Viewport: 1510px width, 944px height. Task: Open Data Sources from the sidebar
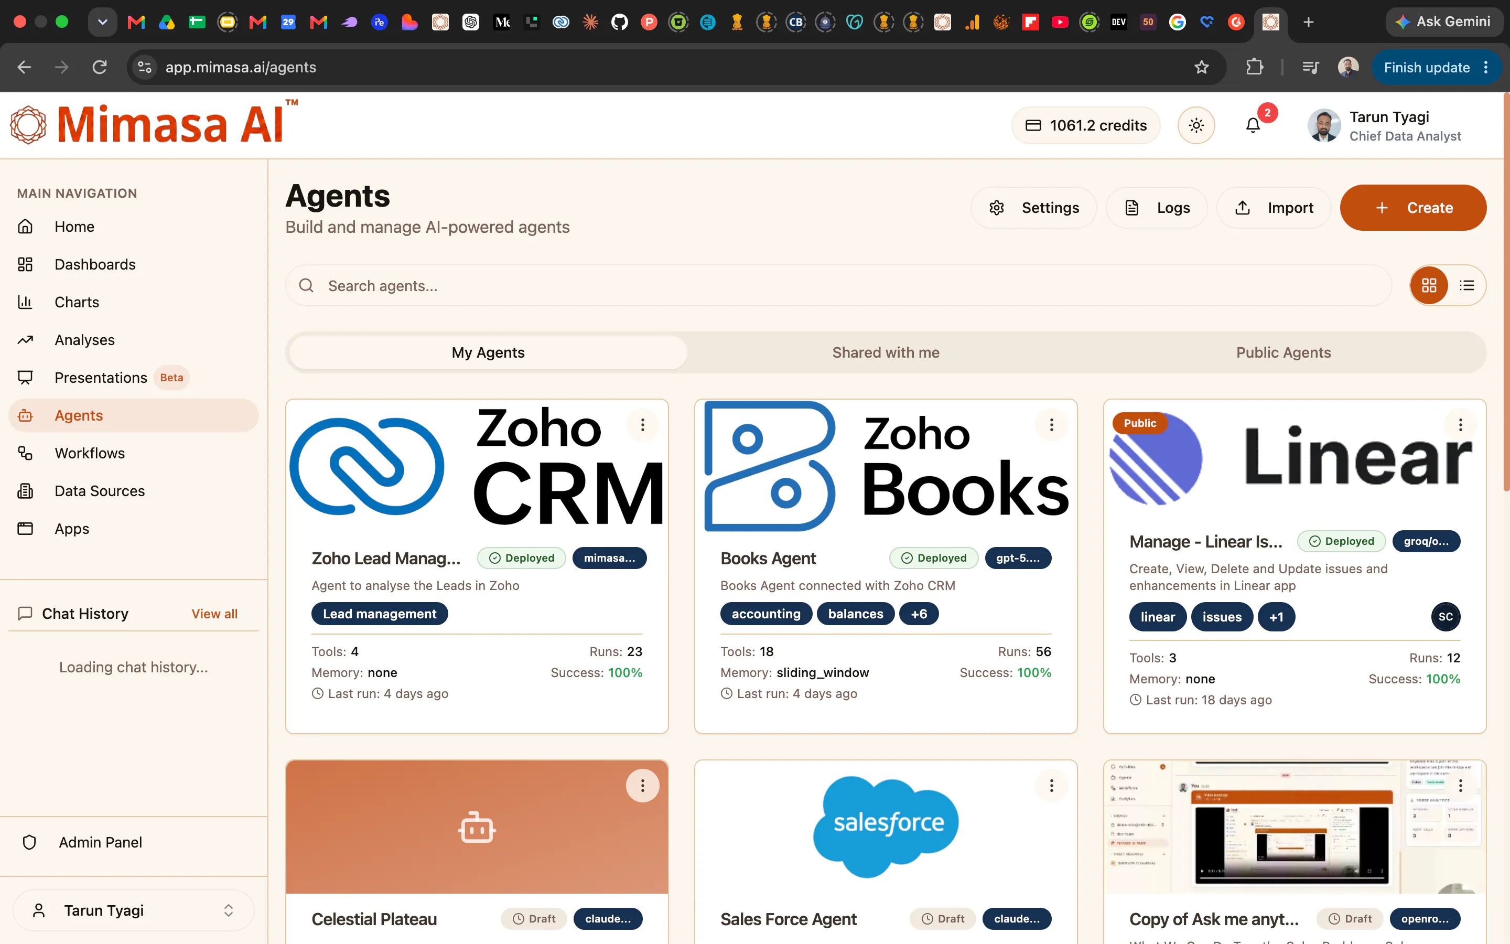click(134, 491)
